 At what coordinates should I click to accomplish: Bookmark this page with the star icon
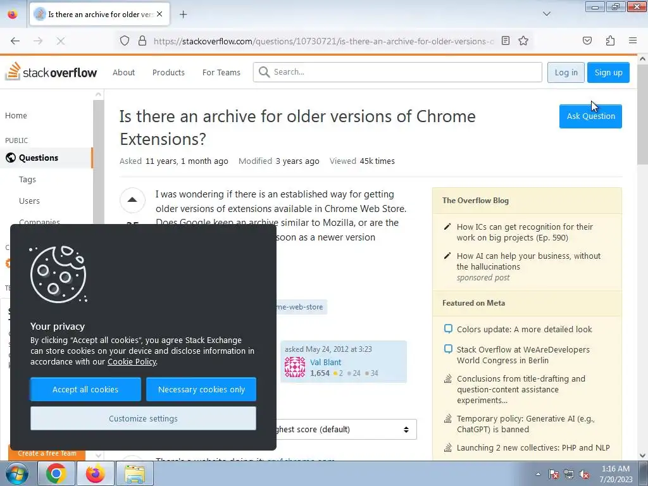coord(523,40)
